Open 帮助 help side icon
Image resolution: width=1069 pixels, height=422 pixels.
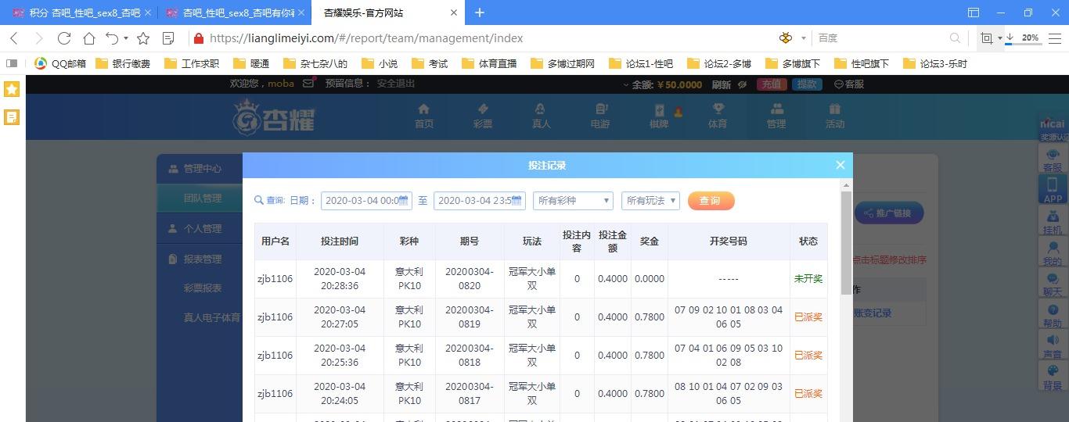pos(1053,315)
